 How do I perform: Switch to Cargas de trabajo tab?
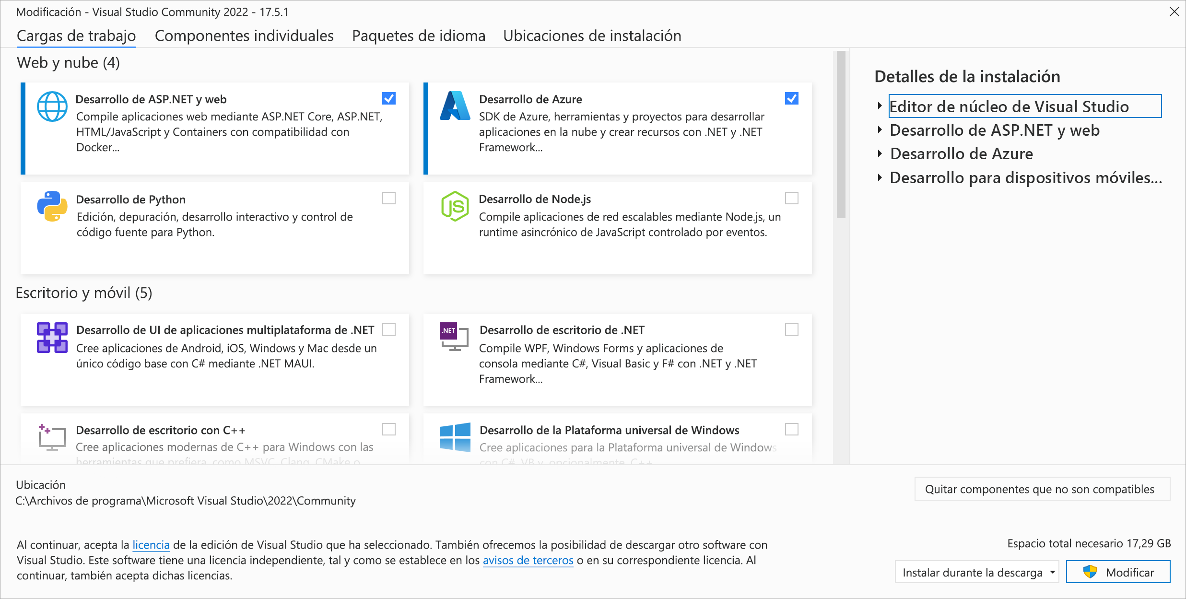[x=76, y=35]
